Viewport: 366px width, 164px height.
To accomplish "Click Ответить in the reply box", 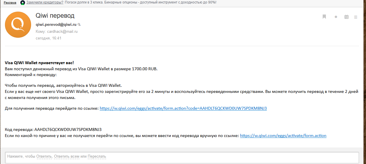I will pos(44,156).
